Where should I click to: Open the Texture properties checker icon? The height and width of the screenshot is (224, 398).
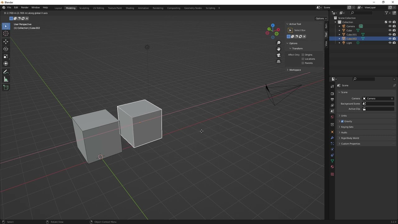point(332,174)
